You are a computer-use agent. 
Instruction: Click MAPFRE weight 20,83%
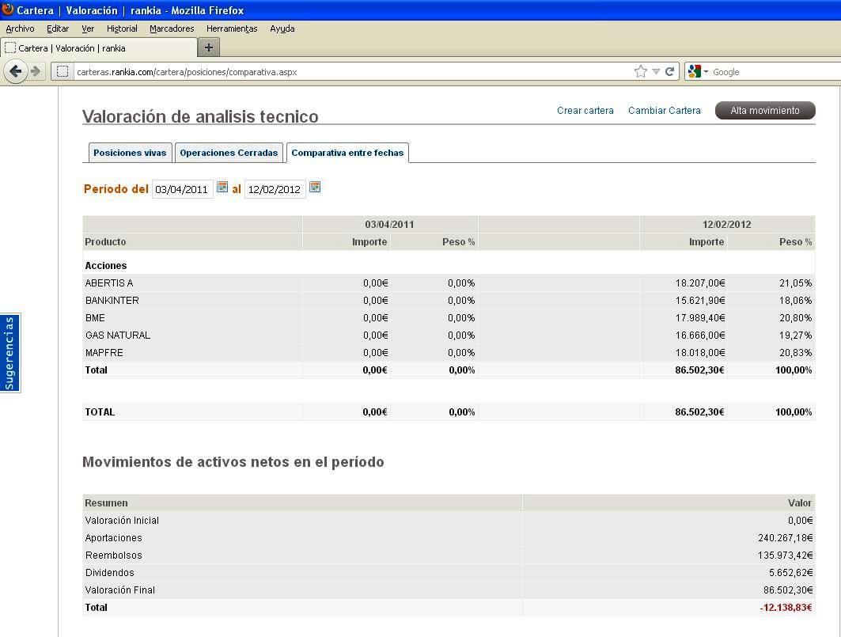click(795, 353)
